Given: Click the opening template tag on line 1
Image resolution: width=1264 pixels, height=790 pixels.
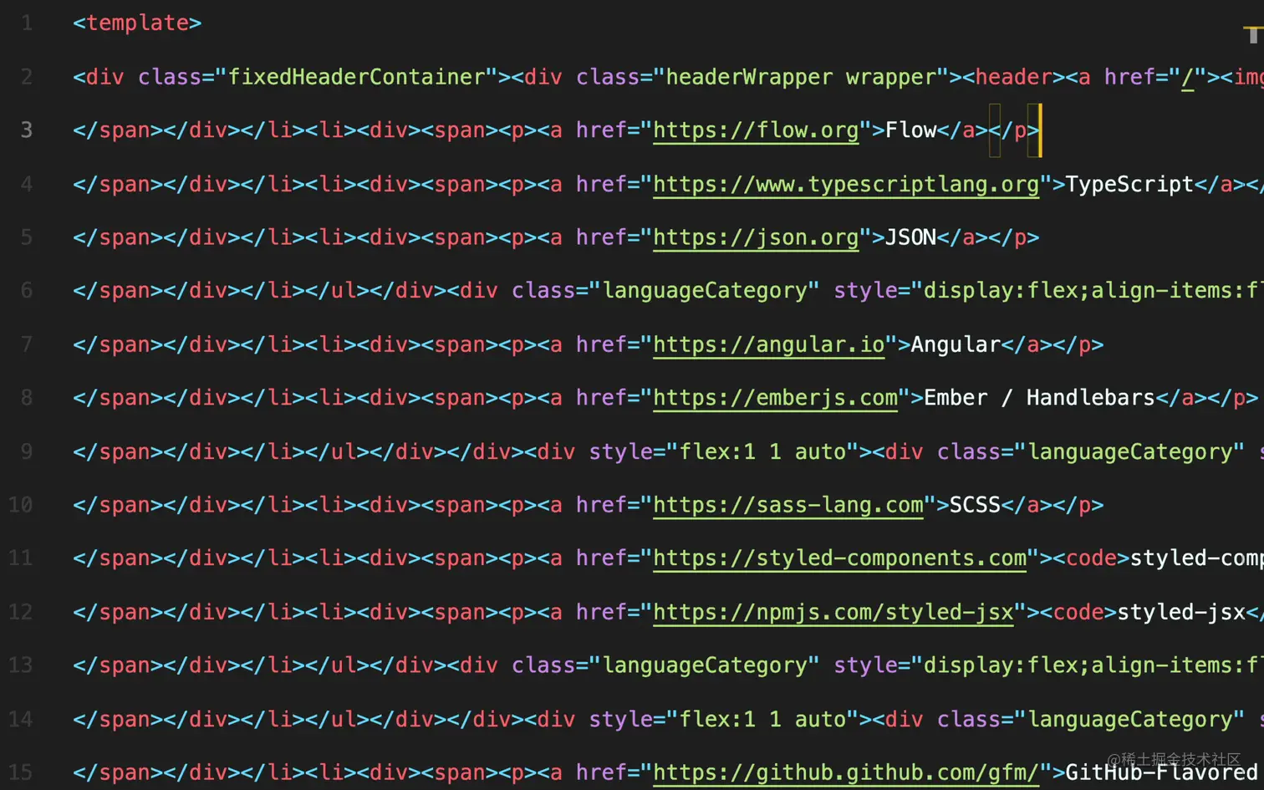Looking at the screenshot, I should point(135,23).
